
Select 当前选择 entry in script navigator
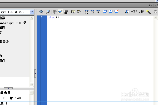tap(5, 93)
